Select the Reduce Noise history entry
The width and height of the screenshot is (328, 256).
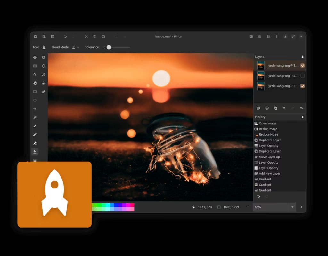[x=268, y=135]
